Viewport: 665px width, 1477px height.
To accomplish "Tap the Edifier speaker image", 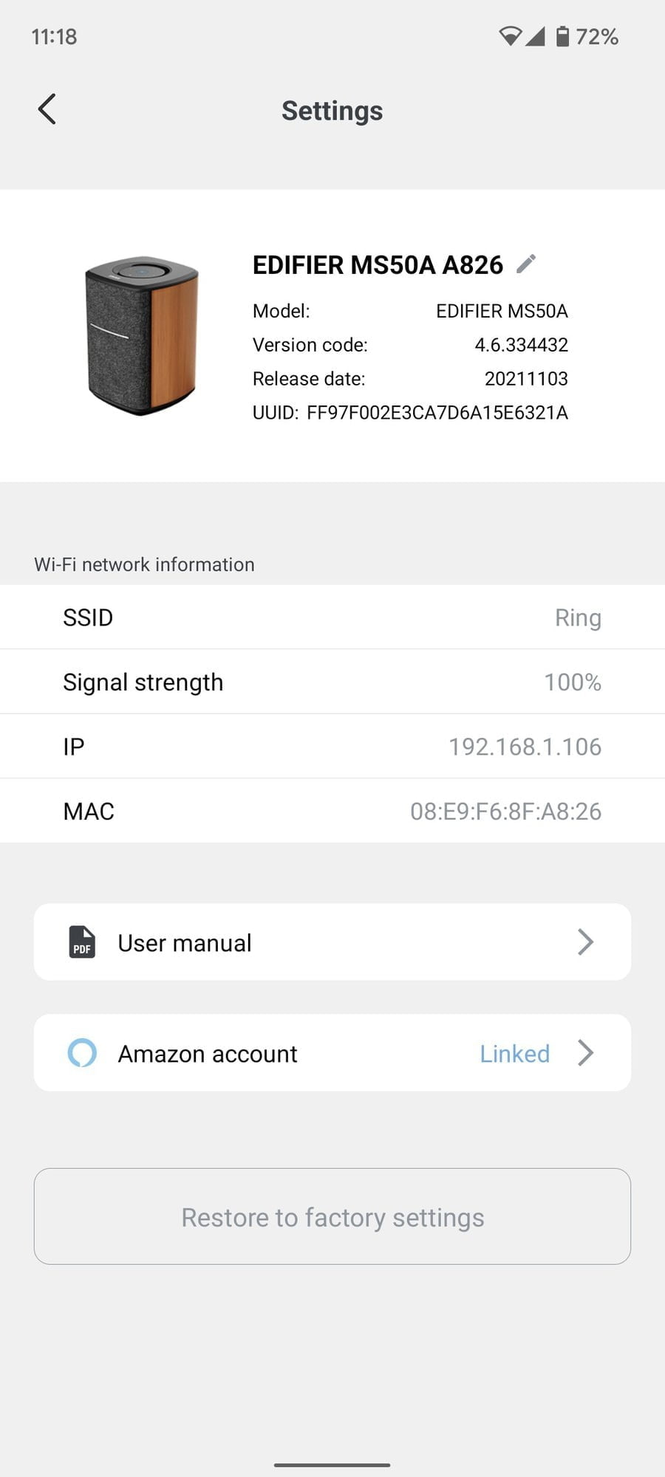I will click(x=142, y=336).
